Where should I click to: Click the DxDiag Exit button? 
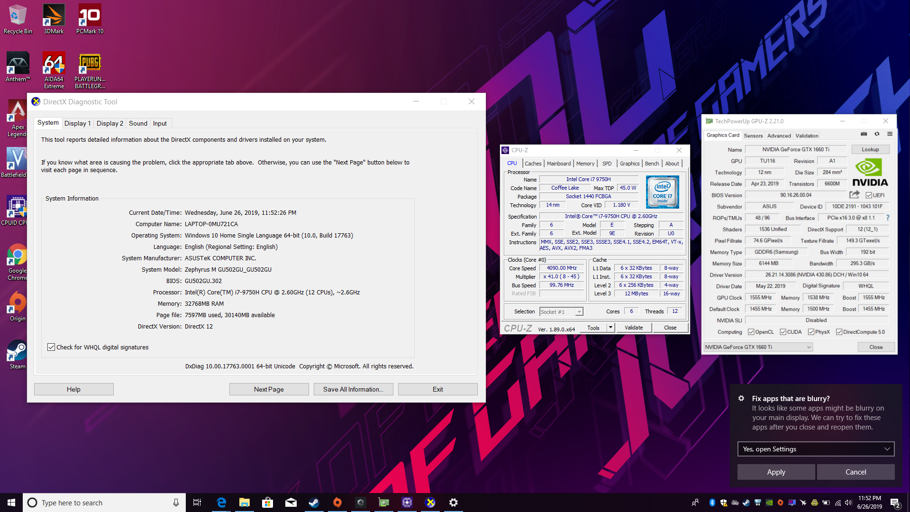tap(437, 389)
